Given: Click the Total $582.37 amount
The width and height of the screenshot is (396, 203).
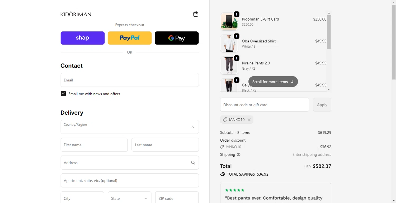Looking at the screenshot, I should [x=322, y=166].
